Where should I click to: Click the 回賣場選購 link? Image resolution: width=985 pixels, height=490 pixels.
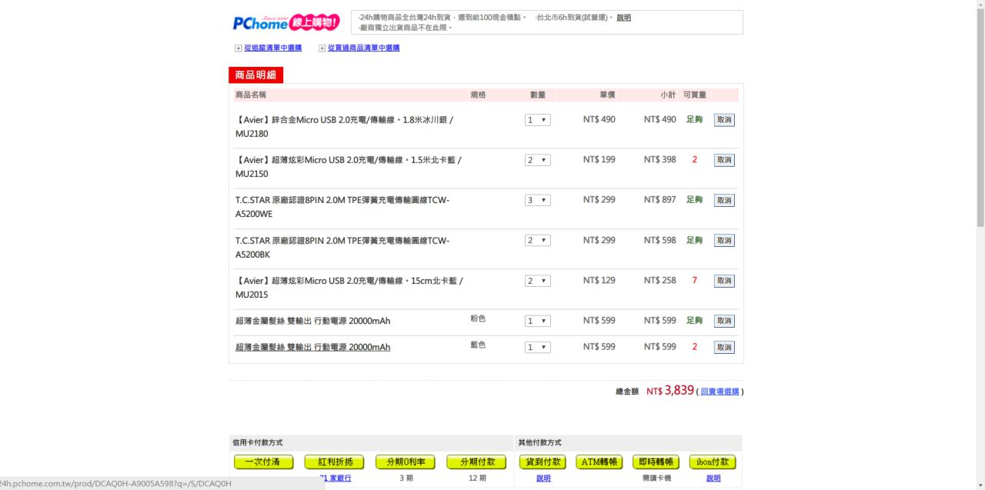[720, 392]
